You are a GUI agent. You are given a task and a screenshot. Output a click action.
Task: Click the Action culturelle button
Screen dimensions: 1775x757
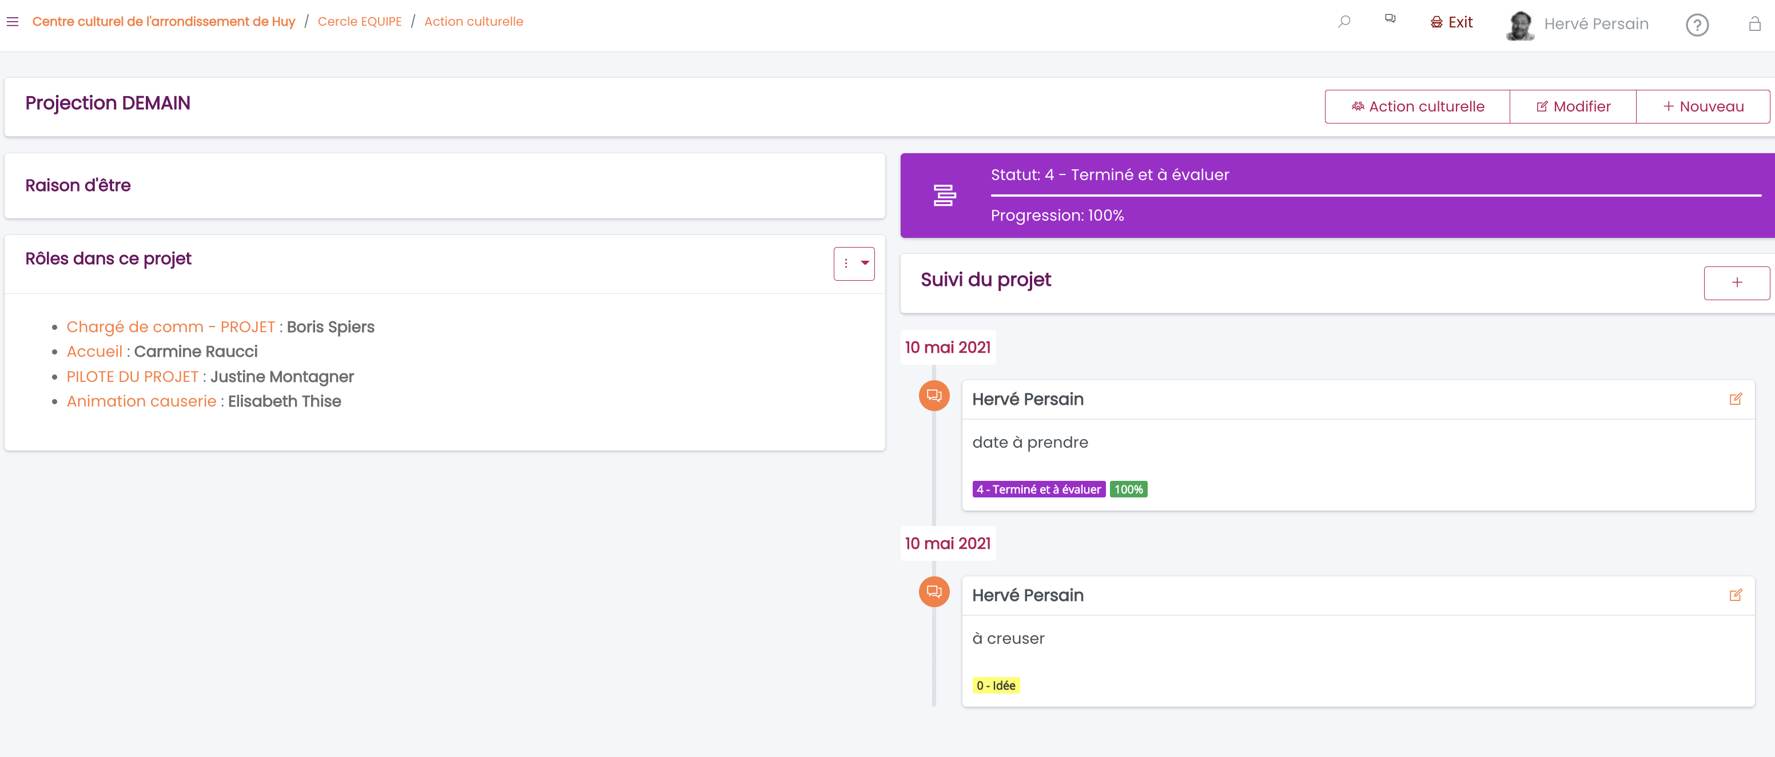tap(1416, 107)
